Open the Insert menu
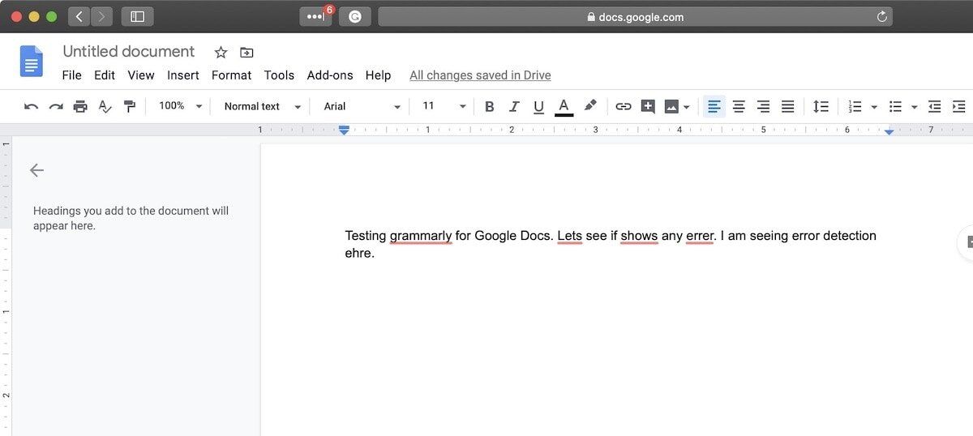This screenshot has height=436, width=973. tap(182, 75)
